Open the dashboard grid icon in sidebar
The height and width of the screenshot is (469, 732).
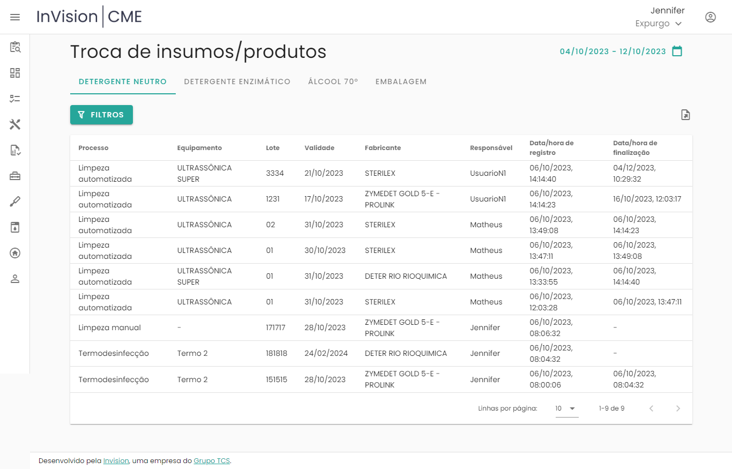point(15,73)
